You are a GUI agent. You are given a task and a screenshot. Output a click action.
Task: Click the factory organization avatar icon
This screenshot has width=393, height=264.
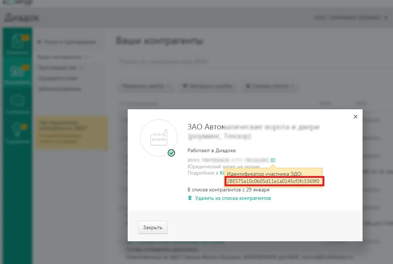(159, 138)
